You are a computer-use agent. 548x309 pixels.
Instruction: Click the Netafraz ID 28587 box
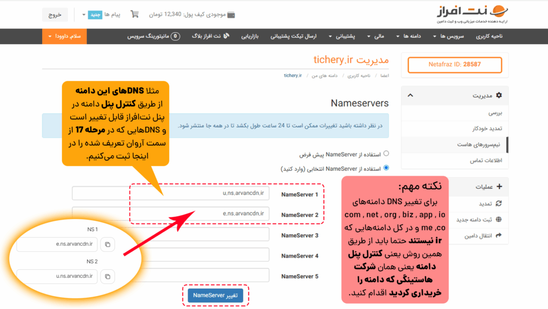(x=455, y=65)
